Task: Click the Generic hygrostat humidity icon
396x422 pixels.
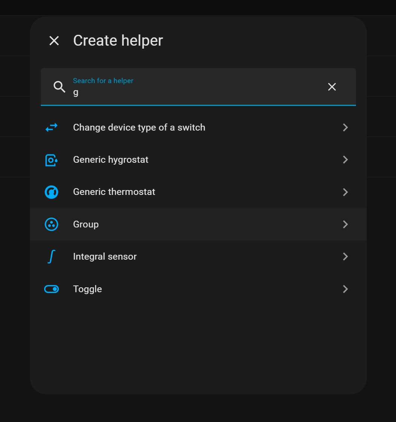Action: [51, 160]
